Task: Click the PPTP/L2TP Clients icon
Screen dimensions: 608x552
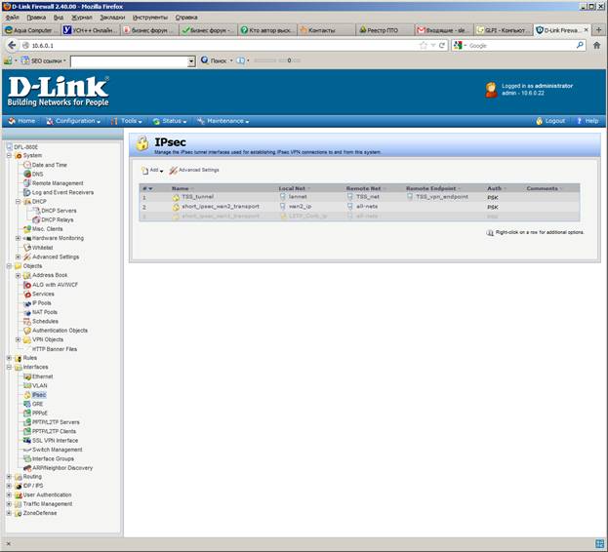Action: tap(27, 431)
